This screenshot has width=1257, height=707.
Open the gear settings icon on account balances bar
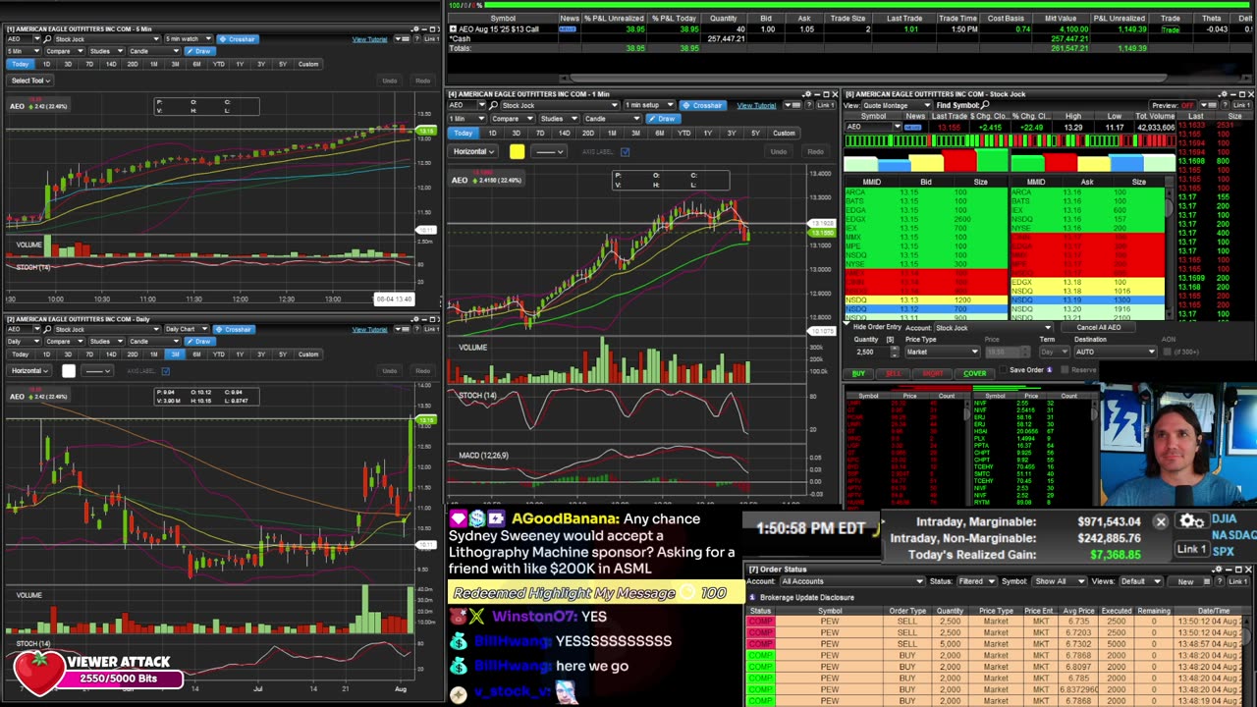(x=1190, y=521)
